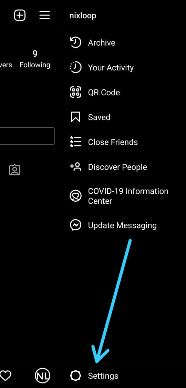
Task: Tap the Your Activity clock icon
Action: [x=75, y=67]
